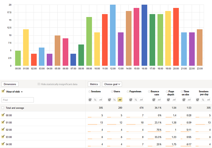
Task: Focus the Find search field
Action: (x=18, y=100)
